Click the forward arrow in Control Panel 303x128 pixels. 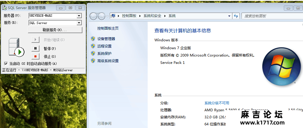(101, 16)
